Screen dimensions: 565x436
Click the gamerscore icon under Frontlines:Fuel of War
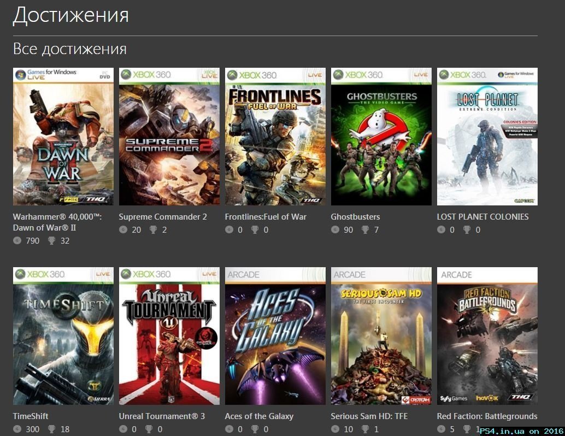(229, 229)
